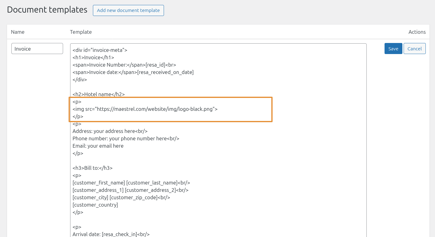Image resolution: width=435 pixels, height=237 pixels.
Task: Click the Arrival date [resa_check_in] line
Action: click(111, 234)
